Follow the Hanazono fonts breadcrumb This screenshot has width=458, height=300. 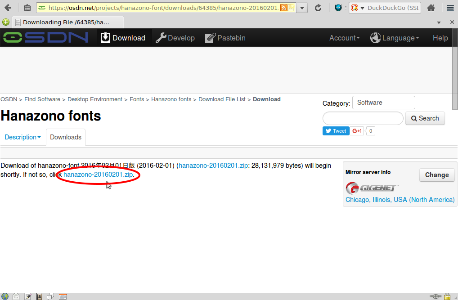pyautogui.click(x=171, y=99)
